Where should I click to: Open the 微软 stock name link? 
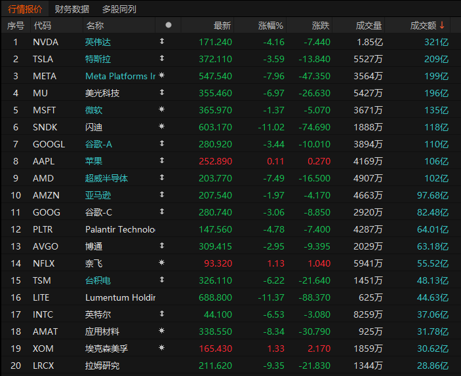pyautogui.click(x=94, y=110)
